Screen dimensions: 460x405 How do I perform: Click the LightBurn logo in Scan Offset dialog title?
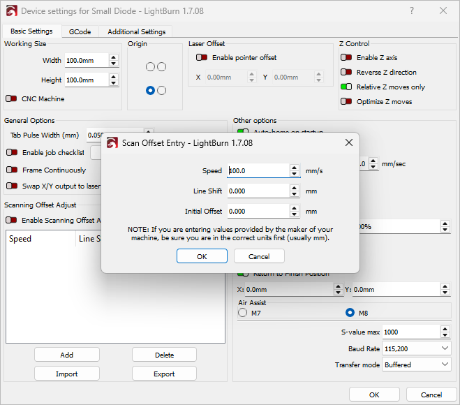pyautogui.click(x=112, y=143)
